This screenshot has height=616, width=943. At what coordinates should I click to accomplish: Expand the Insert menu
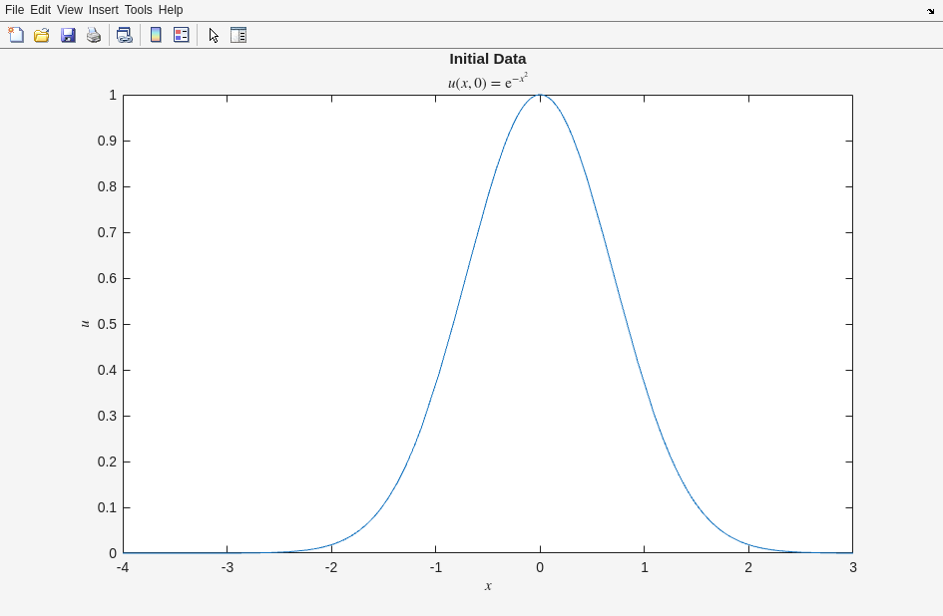coord(103,10)
